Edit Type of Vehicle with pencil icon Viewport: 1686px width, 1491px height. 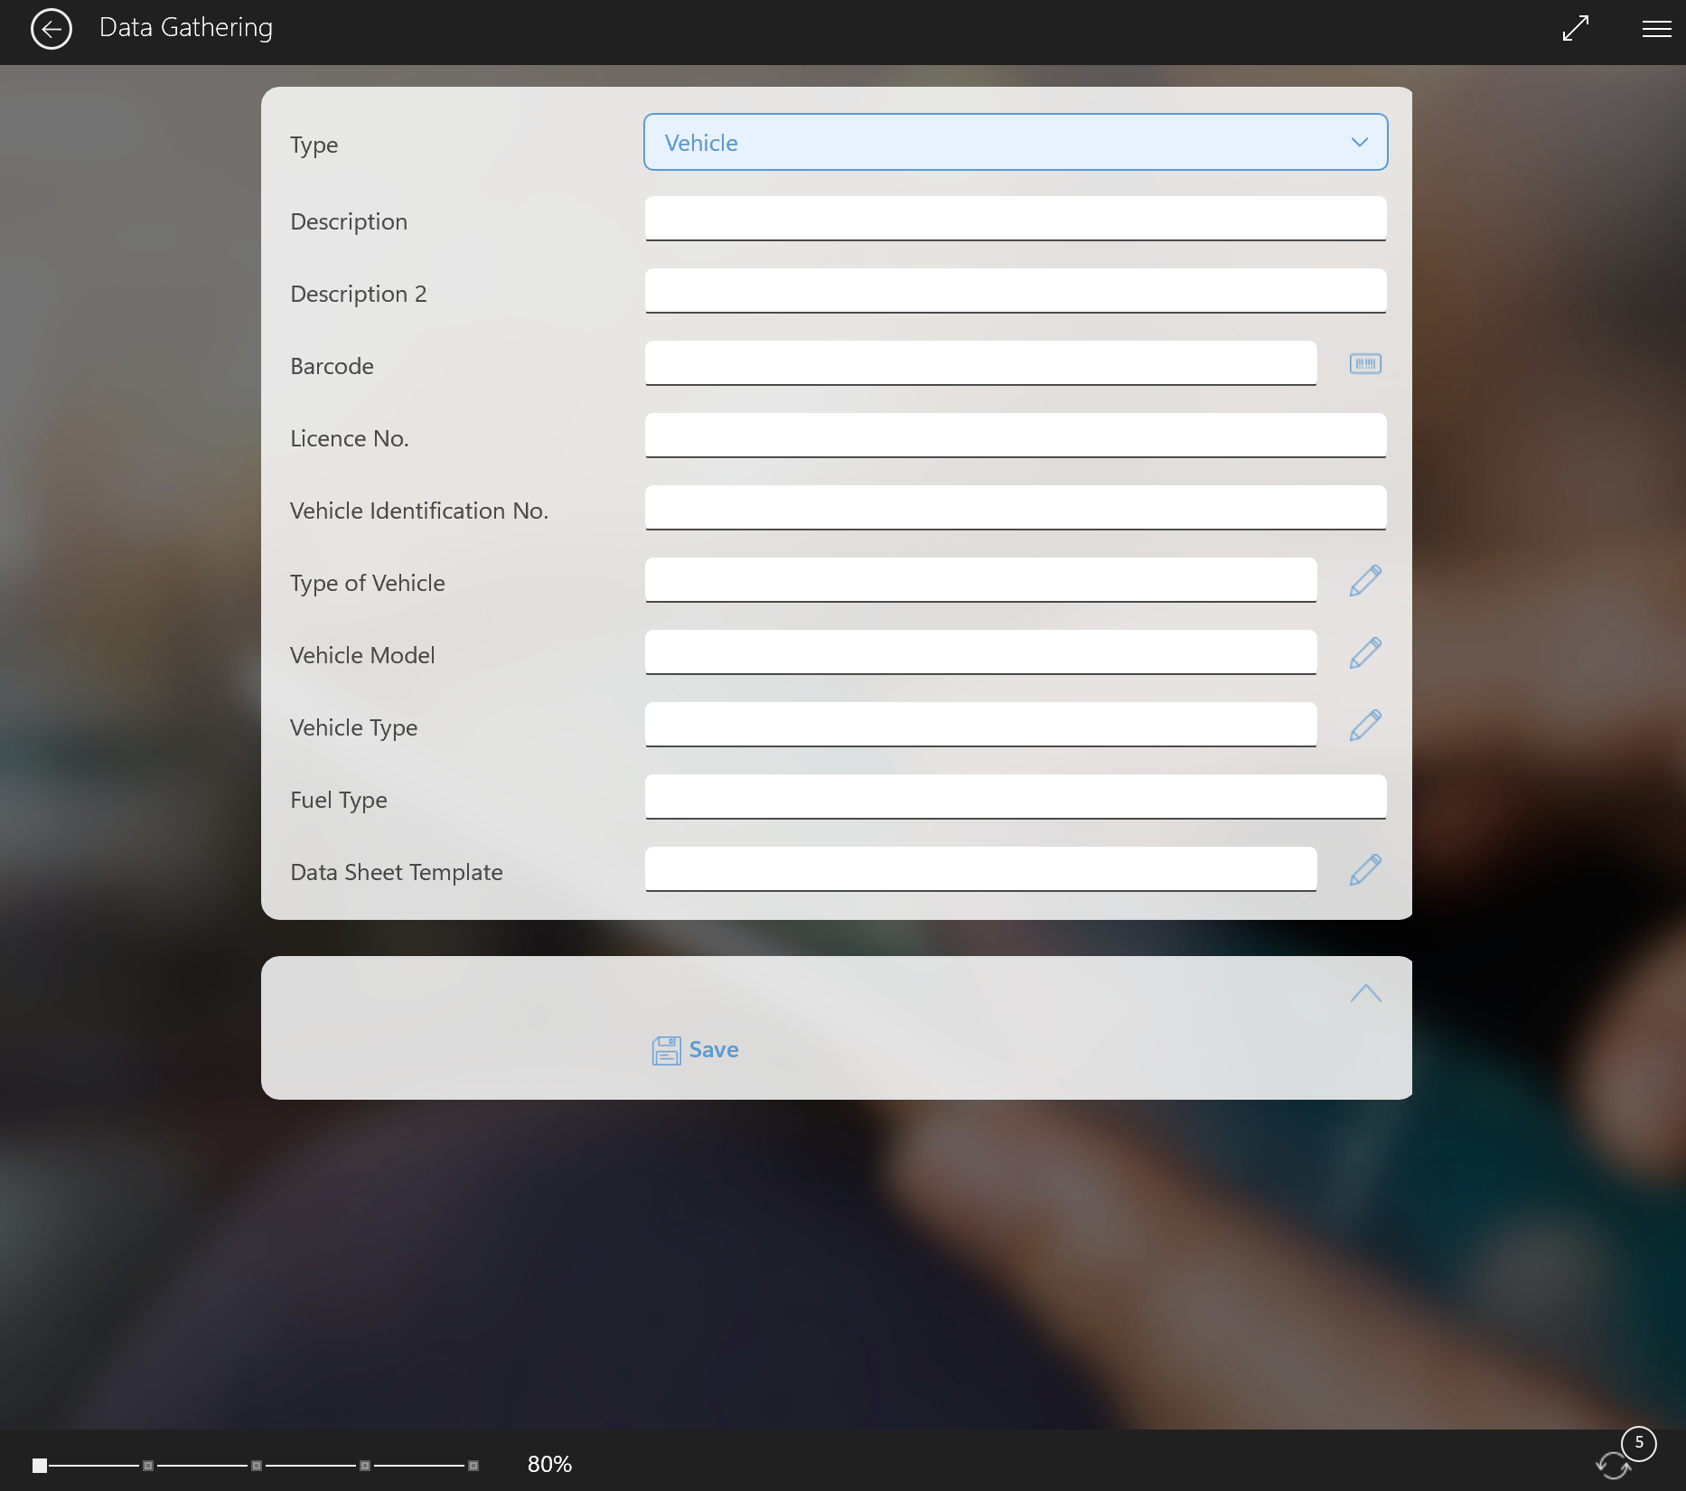point(1365,580)
